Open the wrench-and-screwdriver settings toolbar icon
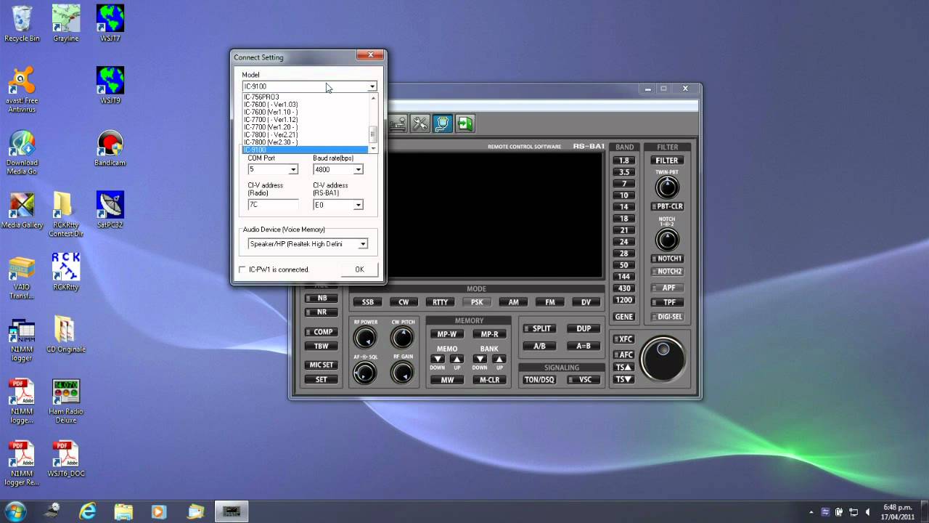 [420, 123]
